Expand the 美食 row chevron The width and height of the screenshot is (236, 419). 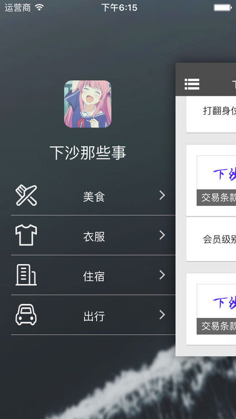pyautogui.click(x=162, y=195)
